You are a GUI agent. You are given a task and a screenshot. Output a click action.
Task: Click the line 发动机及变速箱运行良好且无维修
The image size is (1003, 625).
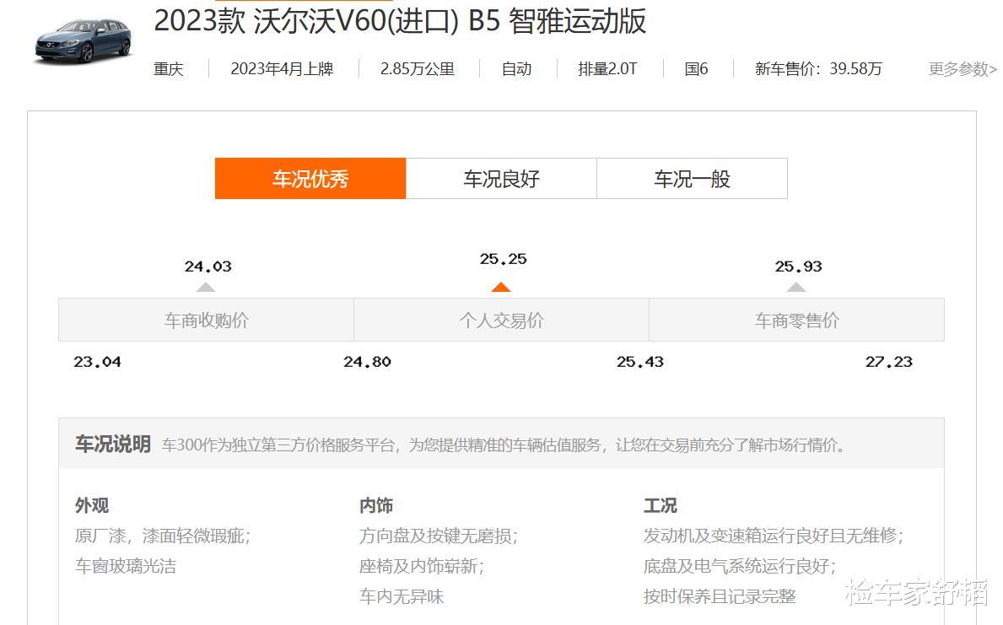[x=774, y=536]
